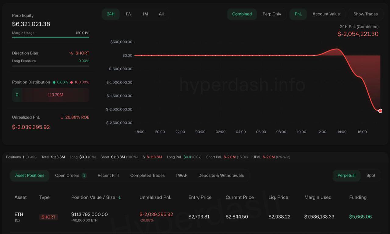Click 24H PnL value $-2,054,221.30
Image resolution: width=390 pixels, height=234 pixels.
point(358,34)
